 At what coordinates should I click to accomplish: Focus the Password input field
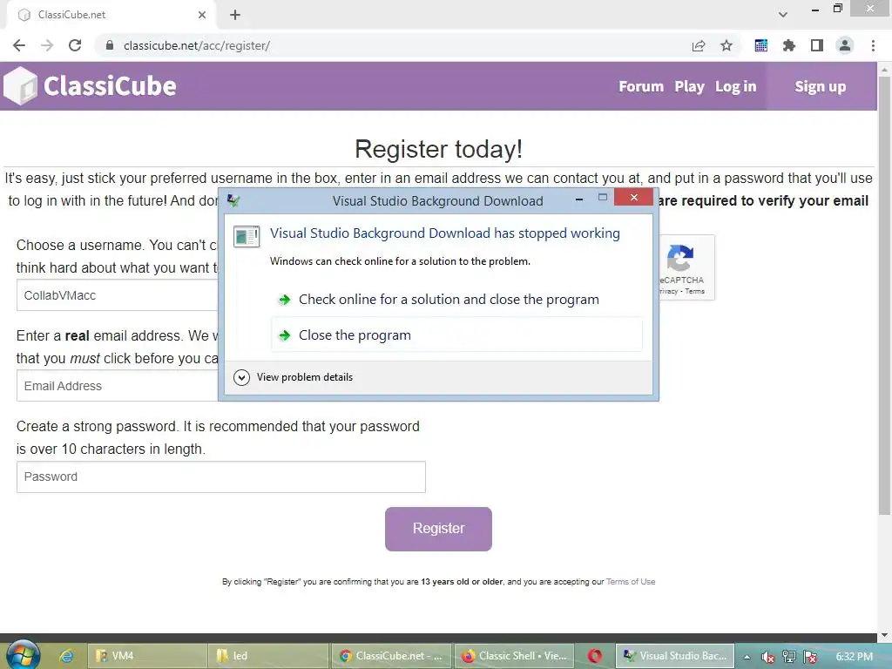[220, 476]
